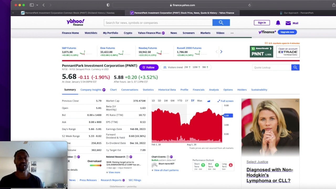The width and height of the screenshot is (336, 189).
Task: Click Mid Term up arrow indicator
Action: click(217, 165)
